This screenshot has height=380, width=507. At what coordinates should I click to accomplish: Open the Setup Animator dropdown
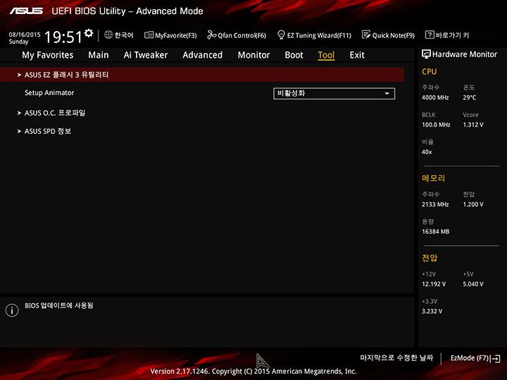coord(334,94)
